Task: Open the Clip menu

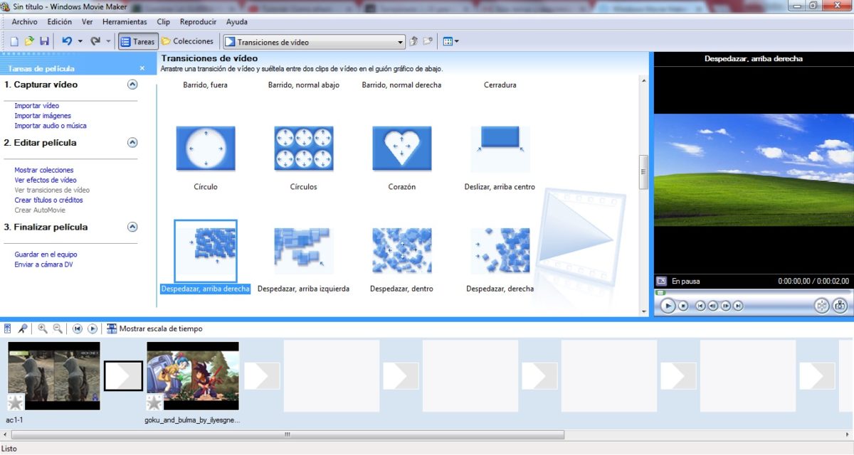Action: [x=164, y=22]
